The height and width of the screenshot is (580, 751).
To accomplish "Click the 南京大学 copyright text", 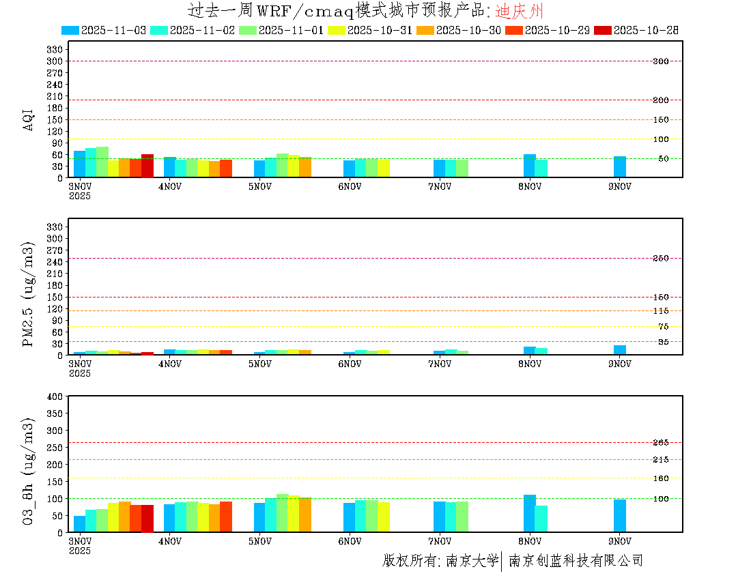I will pyautogui.click(x=472, y=561).
